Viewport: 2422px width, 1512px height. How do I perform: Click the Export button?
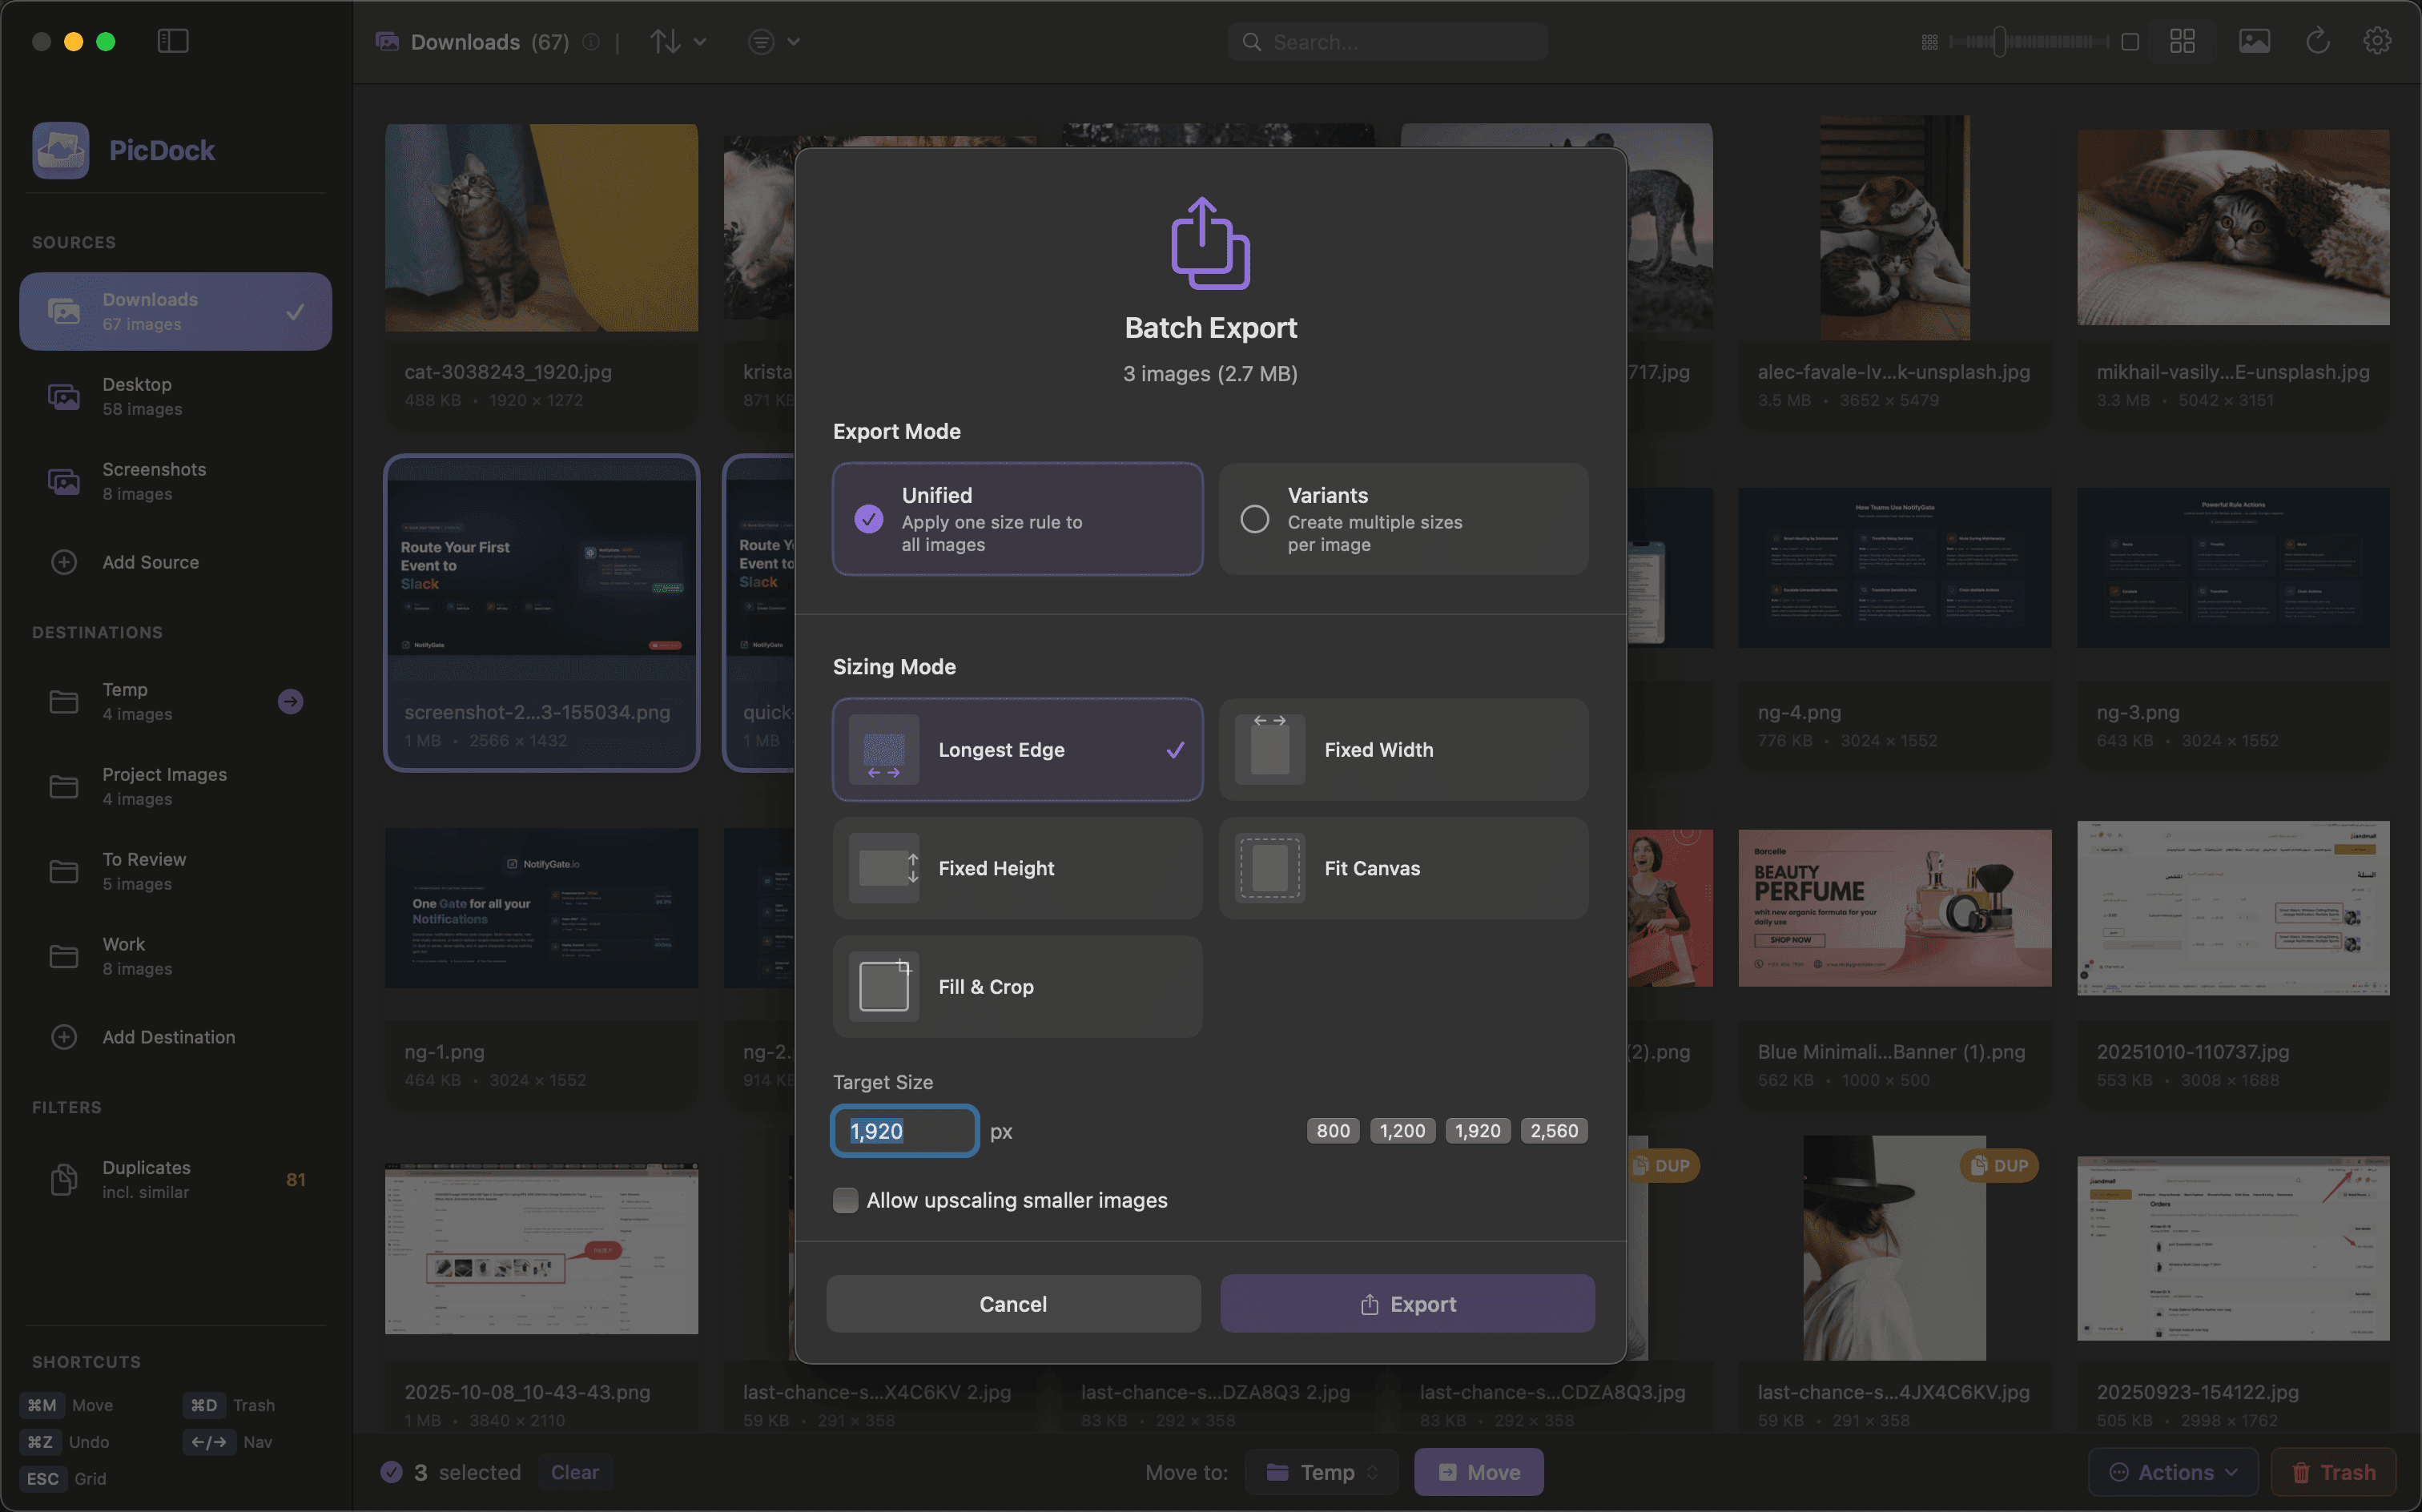[1407, 1303]
